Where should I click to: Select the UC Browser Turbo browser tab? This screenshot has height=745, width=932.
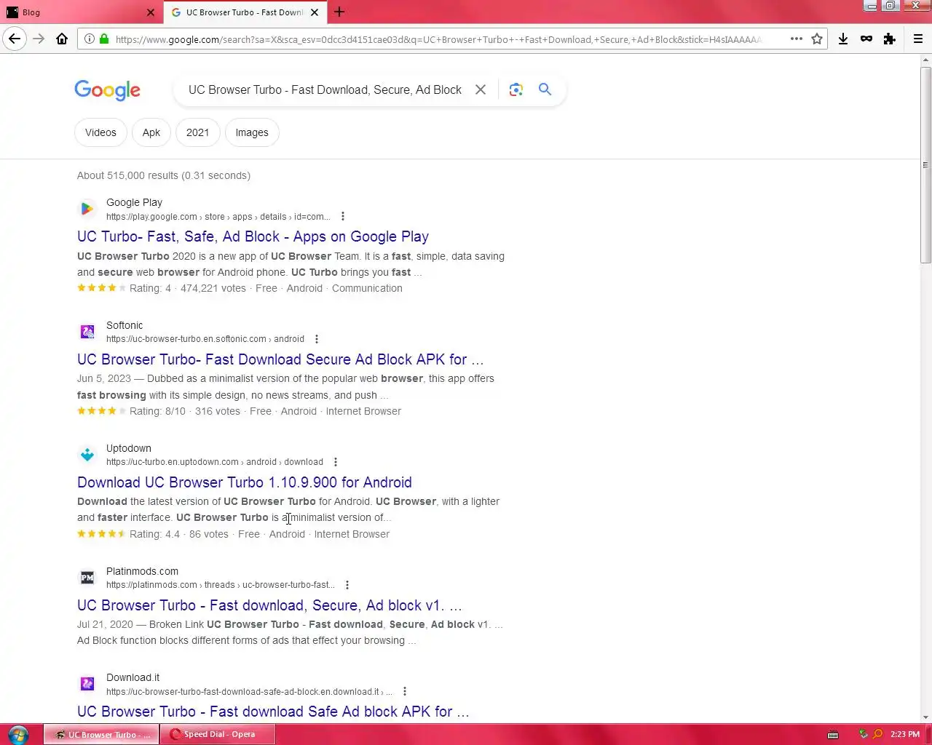[245, 12]
